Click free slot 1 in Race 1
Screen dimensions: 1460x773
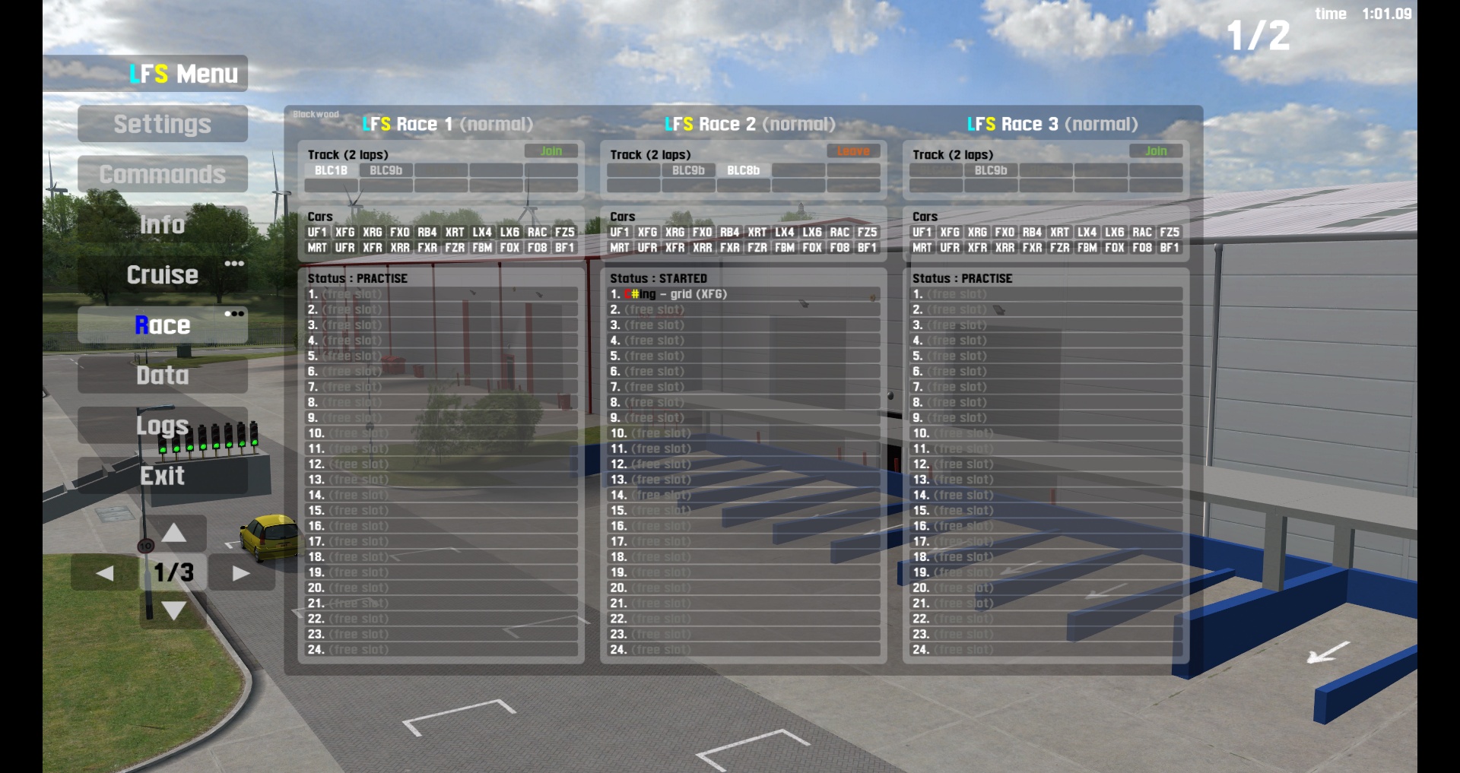(x=441, y=294)
